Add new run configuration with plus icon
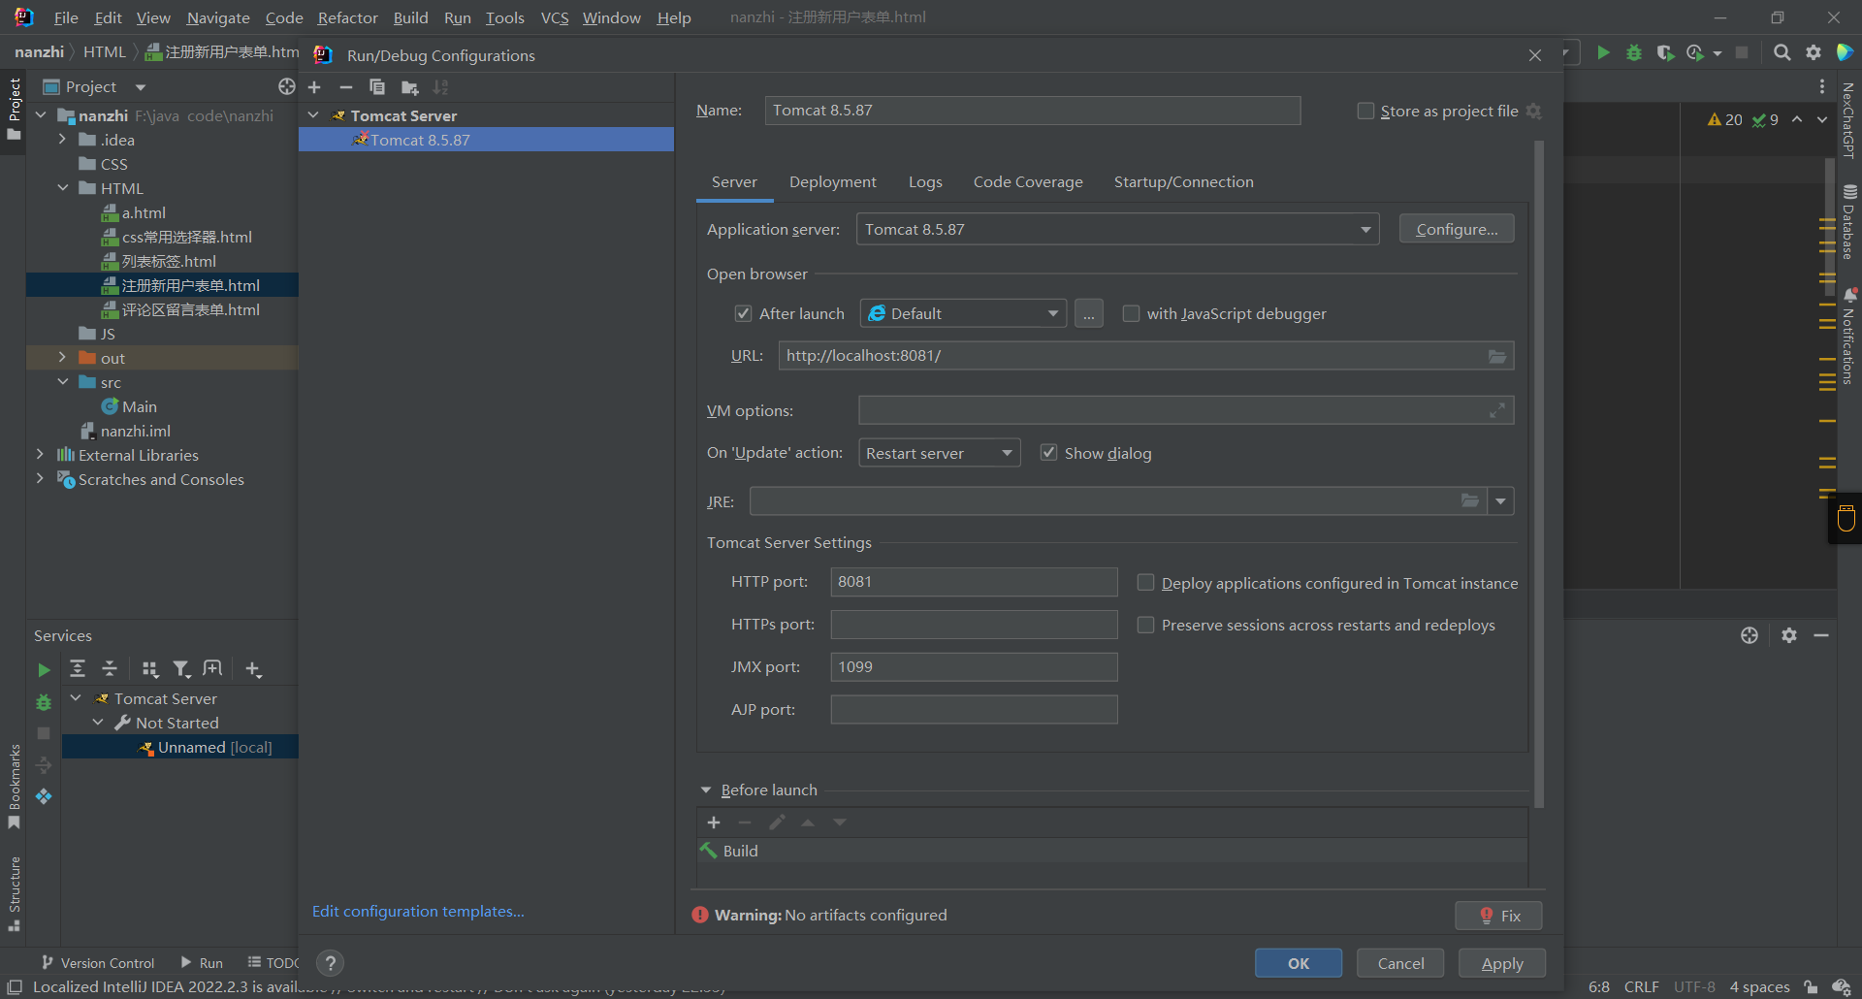Screen dimensions: 1862x999 [x=314, y=87]
